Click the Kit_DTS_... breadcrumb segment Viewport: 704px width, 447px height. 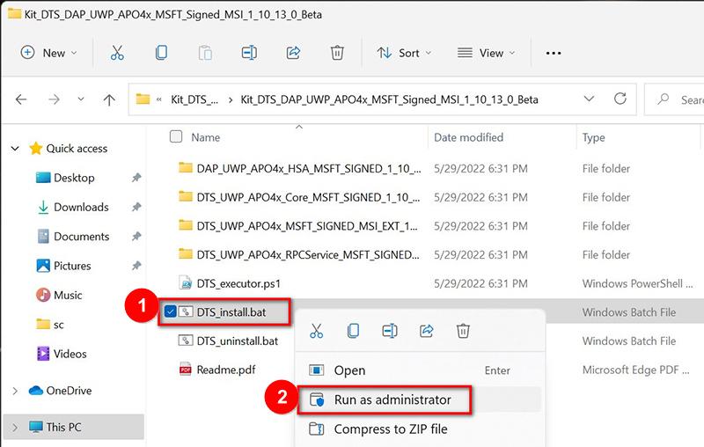(x=194, y=99)
